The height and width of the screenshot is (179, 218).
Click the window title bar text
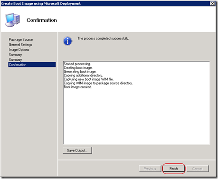coord(41,3)
